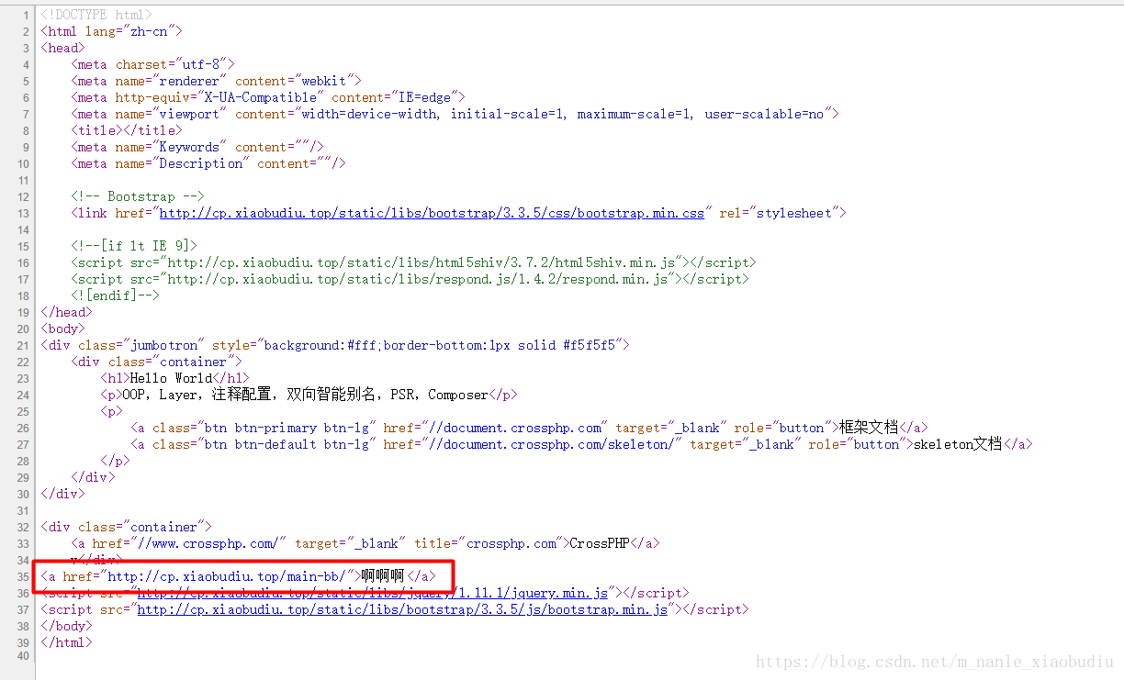Click the btn-default skeleton文档 anchor line
Screen dimensions: 1124x680
[x=581, y=444]
